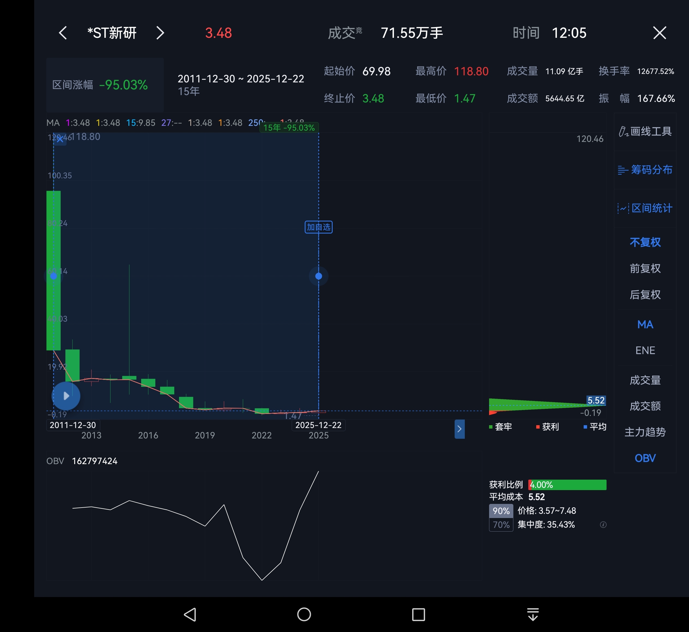Go to next stock with right chevron
The image size is (689, 632).
[160, 33]
